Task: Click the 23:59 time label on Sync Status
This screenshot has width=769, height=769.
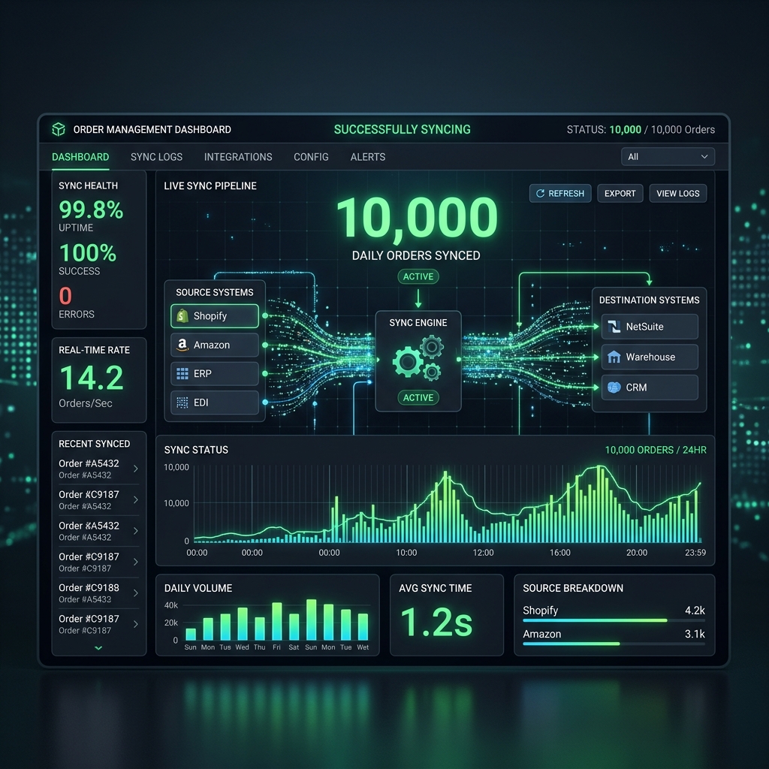Action: click(695, 553)
